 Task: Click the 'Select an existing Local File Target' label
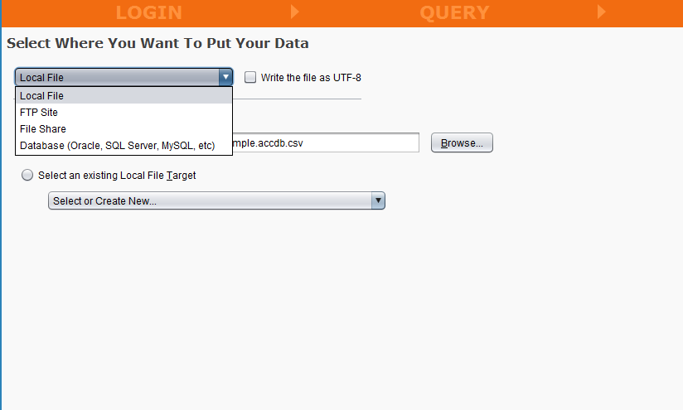[117, 176]
